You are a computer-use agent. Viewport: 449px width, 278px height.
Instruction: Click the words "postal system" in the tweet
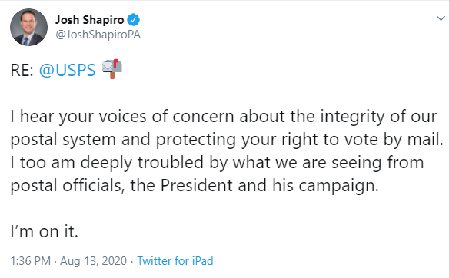(x=63, y=140)
